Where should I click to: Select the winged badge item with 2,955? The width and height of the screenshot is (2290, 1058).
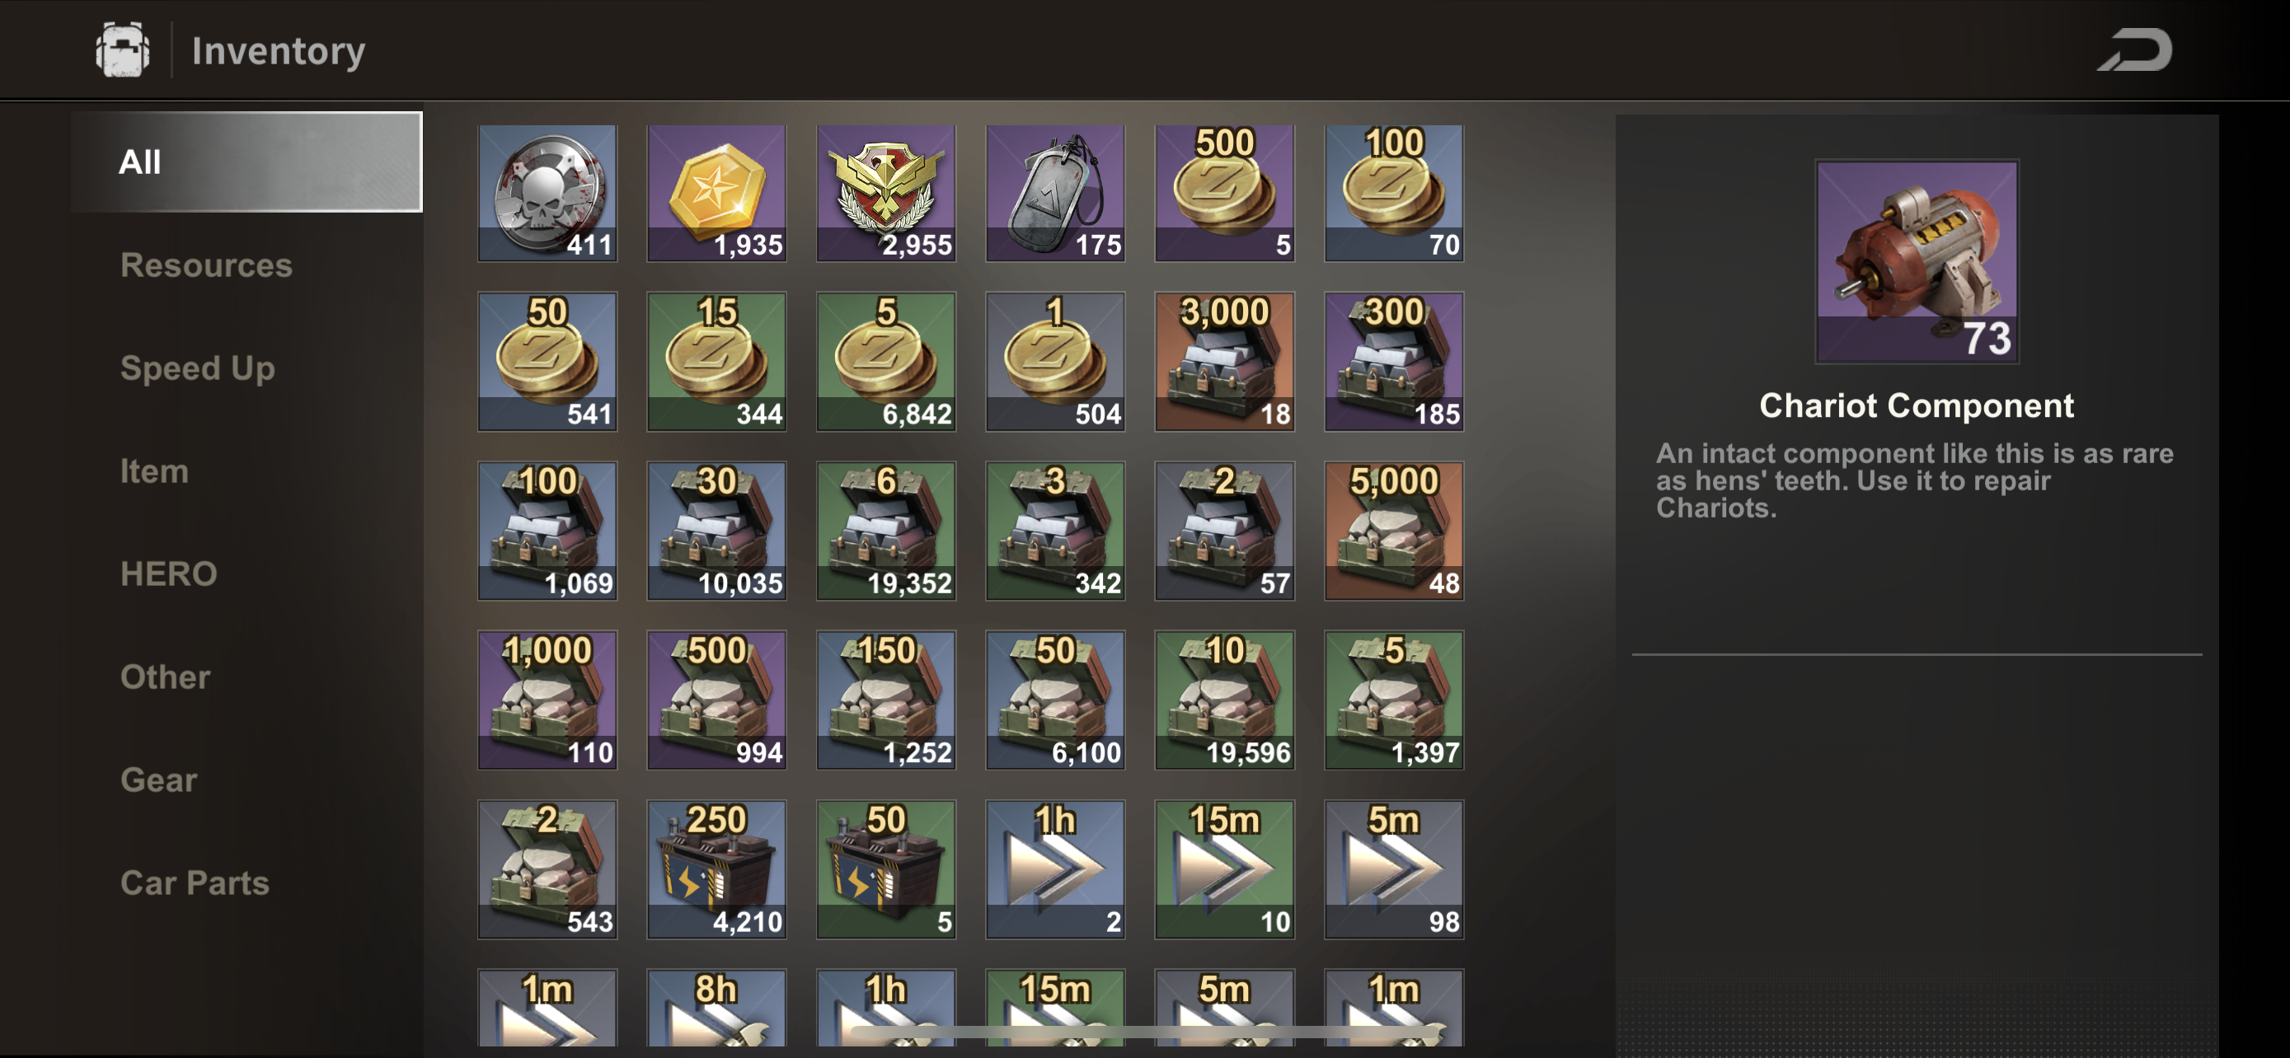885,193
